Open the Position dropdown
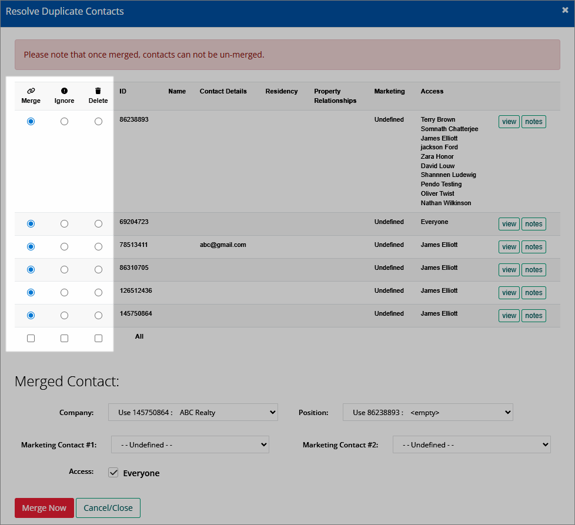This screenshot has width=575, height=525. point(427,413)
